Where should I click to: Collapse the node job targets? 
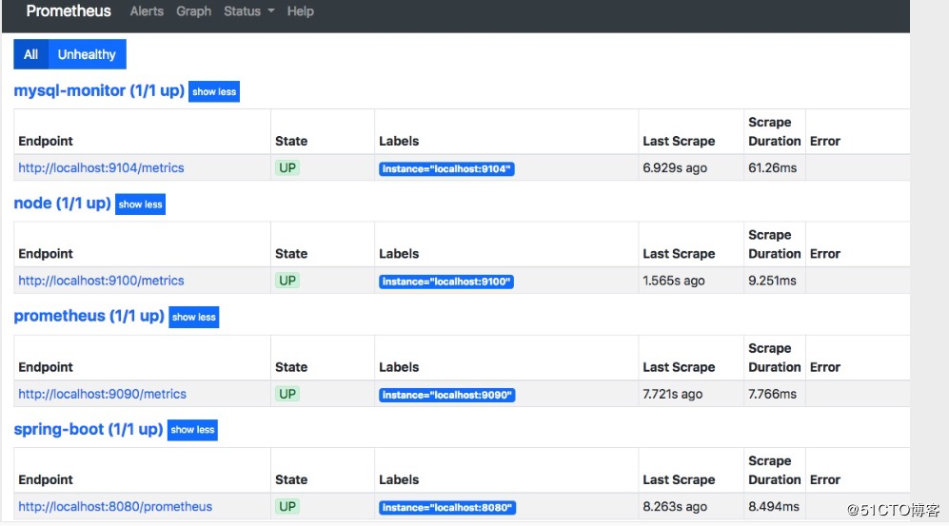(140, 205)
